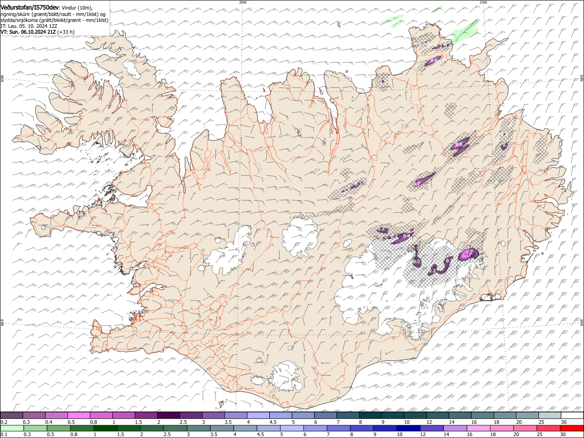Click the '20W' longitude label at top
584x438 pixels.
[243, 2]
